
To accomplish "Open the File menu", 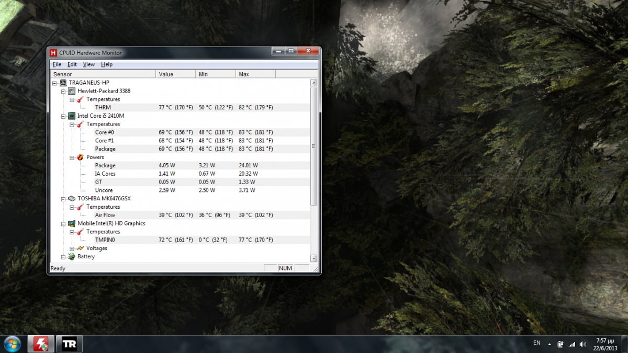I will 57,64.
